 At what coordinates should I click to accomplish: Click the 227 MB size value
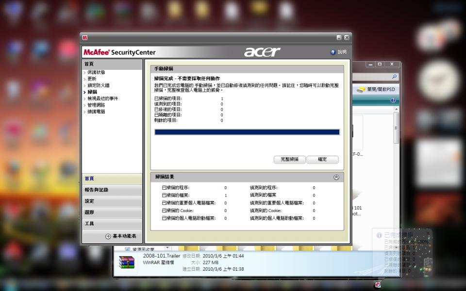pyautogui.click(x=210, y=262)
